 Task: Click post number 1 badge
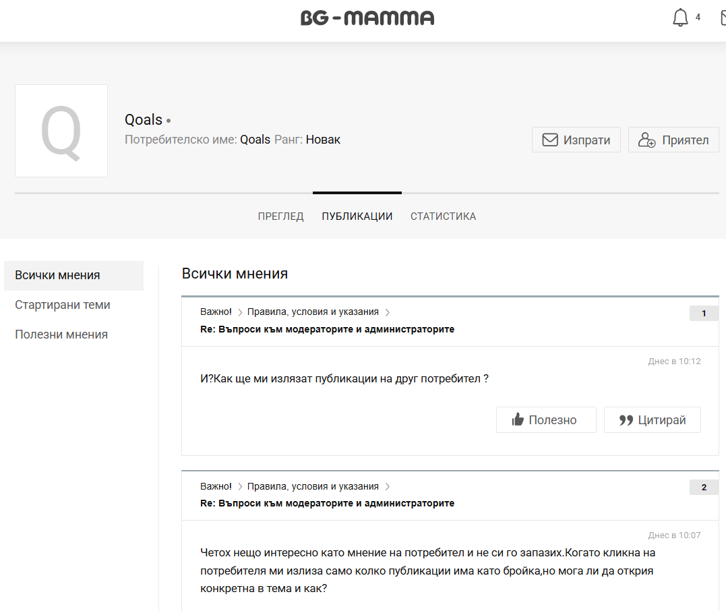click(x=704, y=313)
